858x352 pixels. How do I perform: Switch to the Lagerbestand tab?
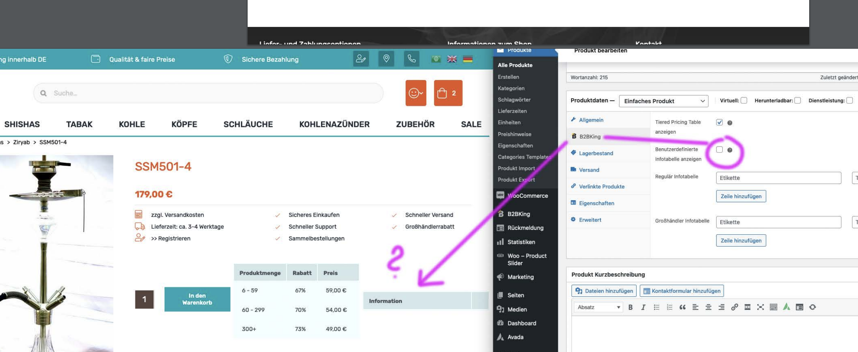pyautogui.click(x=596, y=153)
